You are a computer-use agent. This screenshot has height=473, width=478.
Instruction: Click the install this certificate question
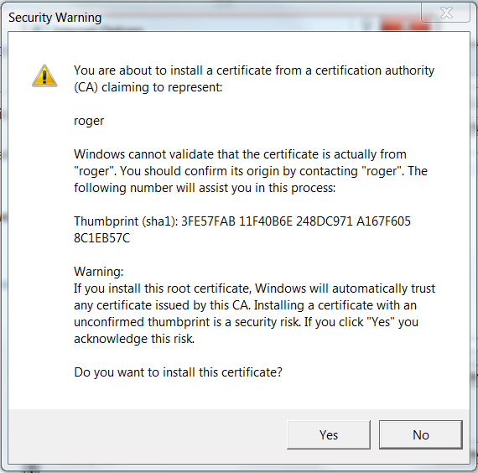coord(178,372)
